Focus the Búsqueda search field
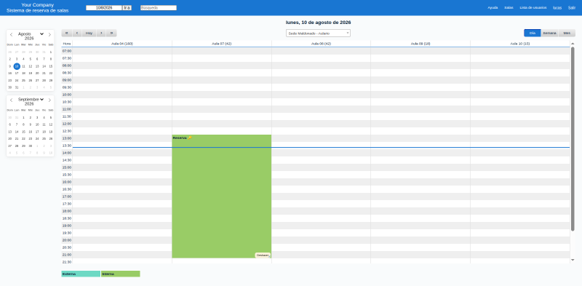The width and height of the screenshot is (582, 286). click(x=159, y=8)
